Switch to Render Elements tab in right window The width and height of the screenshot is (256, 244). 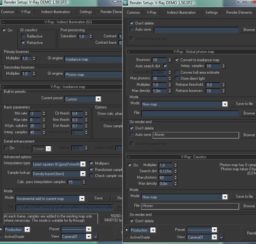point(239,12)
